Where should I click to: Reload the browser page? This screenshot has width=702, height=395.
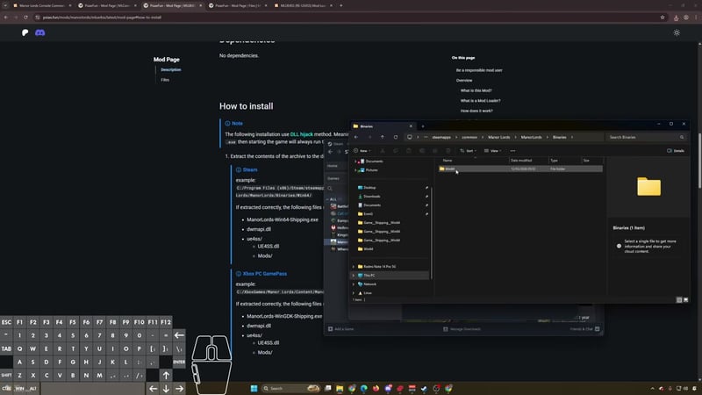coord(25,17)
